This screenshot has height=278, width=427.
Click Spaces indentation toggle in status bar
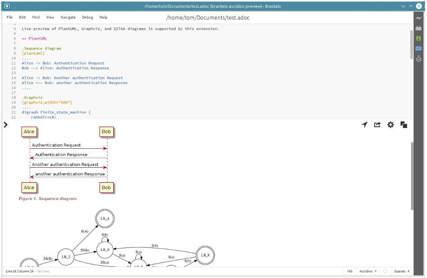coord(400,271)
